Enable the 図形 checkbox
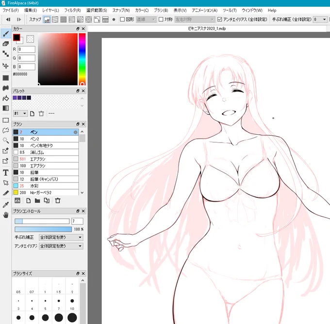Screen dimensions: 330x324 pos(122,19)
